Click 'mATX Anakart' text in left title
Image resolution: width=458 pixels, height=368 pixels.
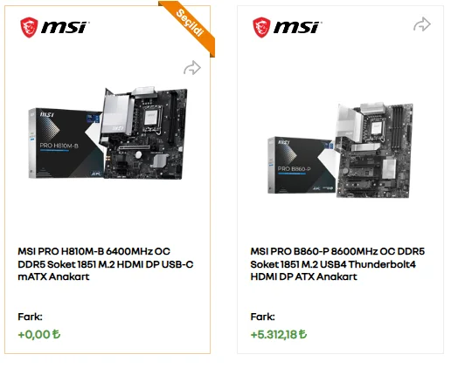tap(53, 276)
